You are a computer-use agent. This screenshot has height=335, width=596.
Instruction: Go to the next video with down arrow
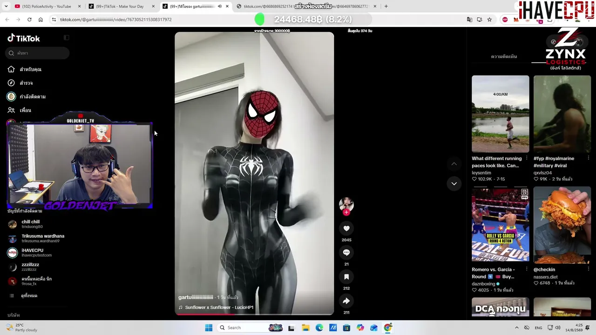(454, 184)
